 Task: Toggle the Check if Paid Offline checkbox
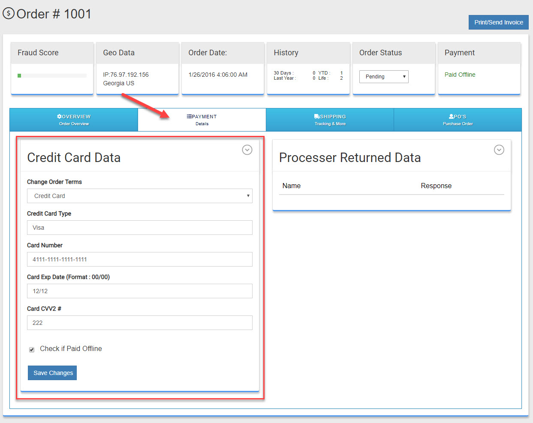point(32,350)
